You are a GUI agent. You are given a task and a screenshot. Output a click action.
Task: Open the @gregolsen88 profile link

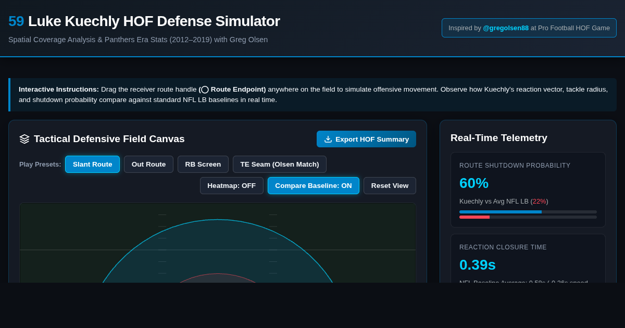click(x=506, y=28)
